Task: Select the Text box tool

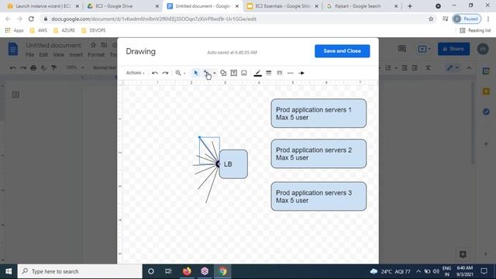Action: [x=233, y=73]
